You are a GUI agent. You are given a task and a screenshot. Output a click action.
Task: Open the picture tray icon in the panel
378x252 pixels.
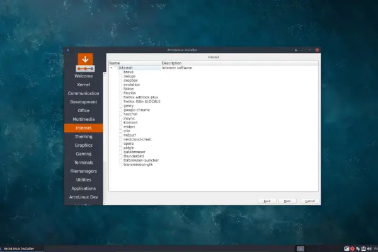[x=346, y=249]
